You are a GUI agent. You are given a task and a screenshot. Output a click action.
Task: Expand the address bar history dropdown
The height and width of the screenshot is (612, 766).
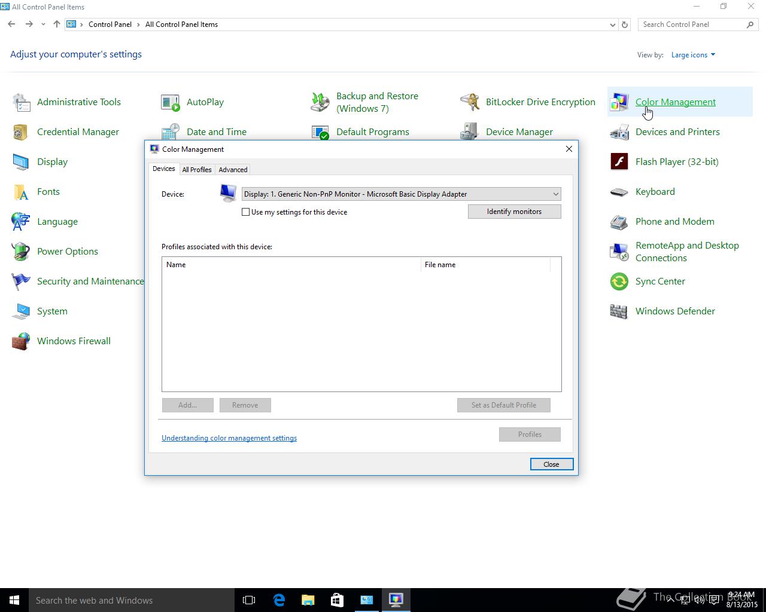(x=612, y=25)
